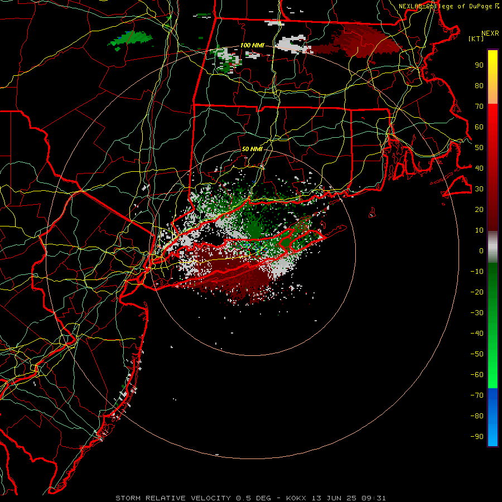Click the 0 value on the velocity scale
This screenshot has height=502, width=502.
[x=481, y=251]
